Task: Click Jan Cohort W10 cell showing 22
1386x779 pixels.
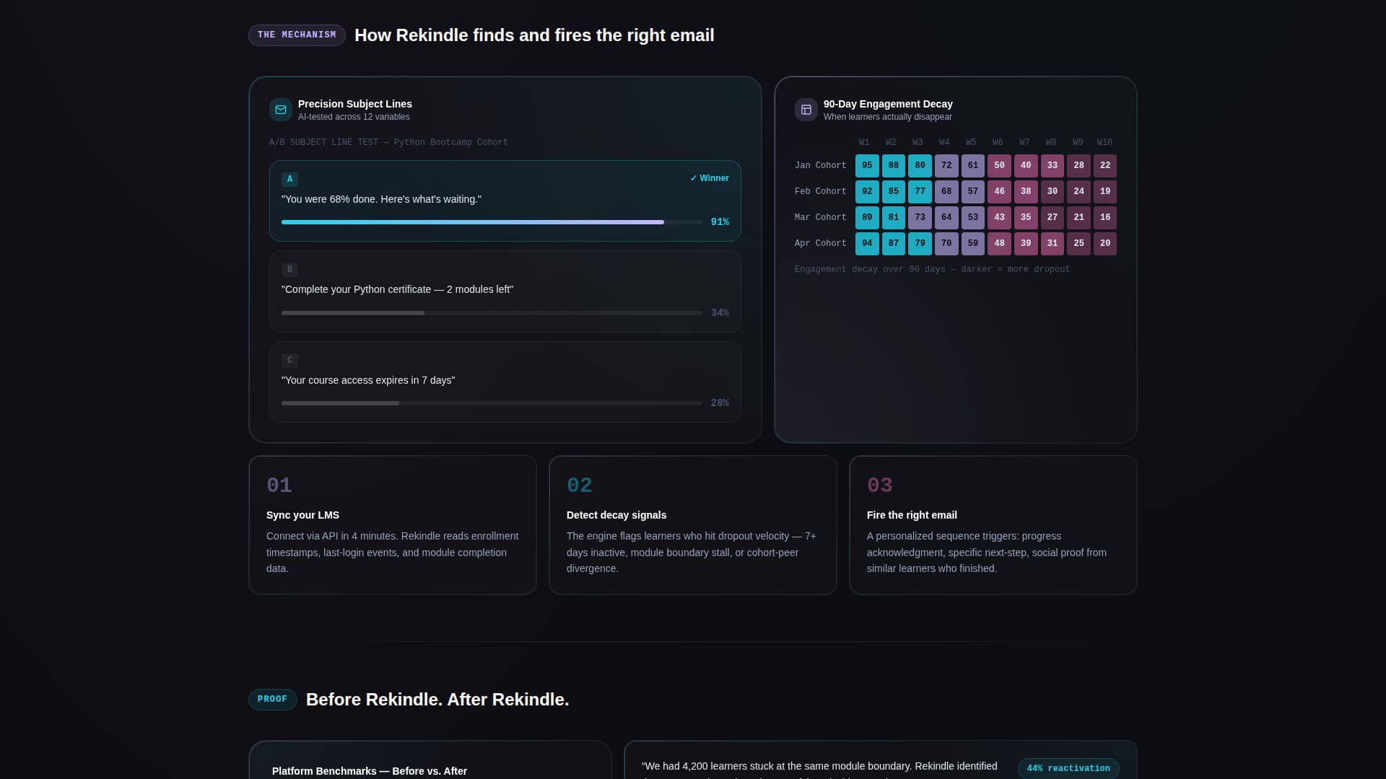Action: pos(1105,166)
